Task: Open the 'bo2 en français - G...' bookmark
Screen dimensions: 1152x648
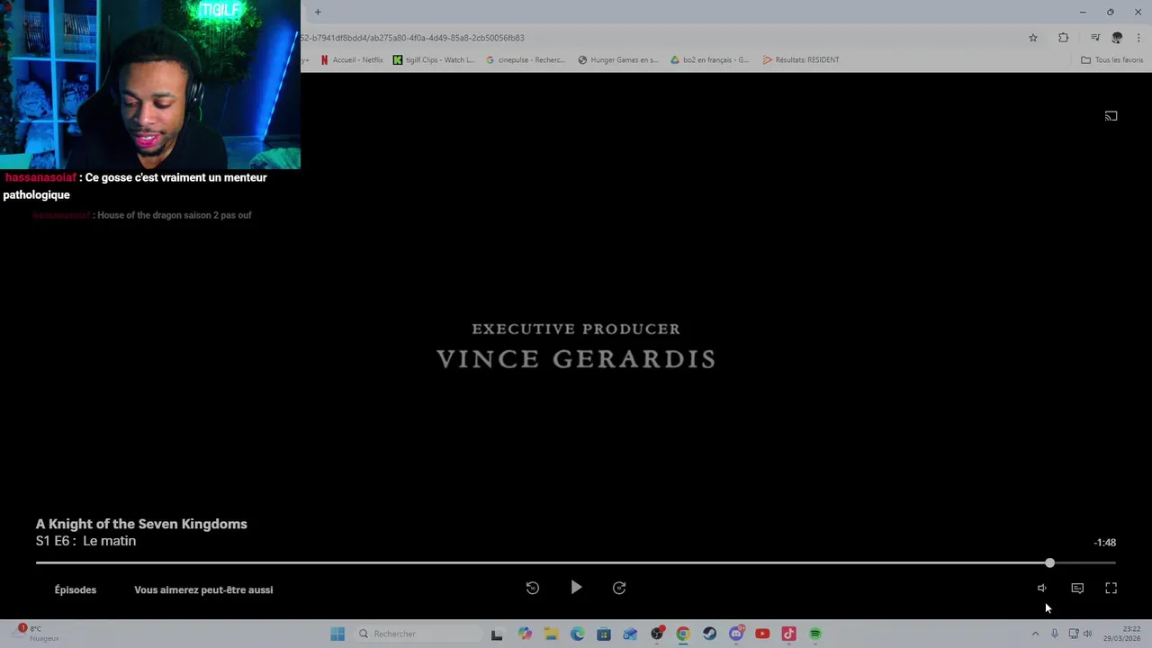Action: pos(709,60)
